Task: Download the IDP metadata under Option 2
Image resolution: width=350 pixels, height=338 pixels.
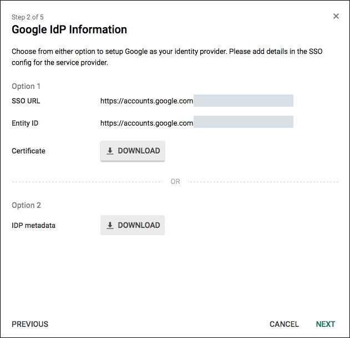Action: click(x=133, y=225)
